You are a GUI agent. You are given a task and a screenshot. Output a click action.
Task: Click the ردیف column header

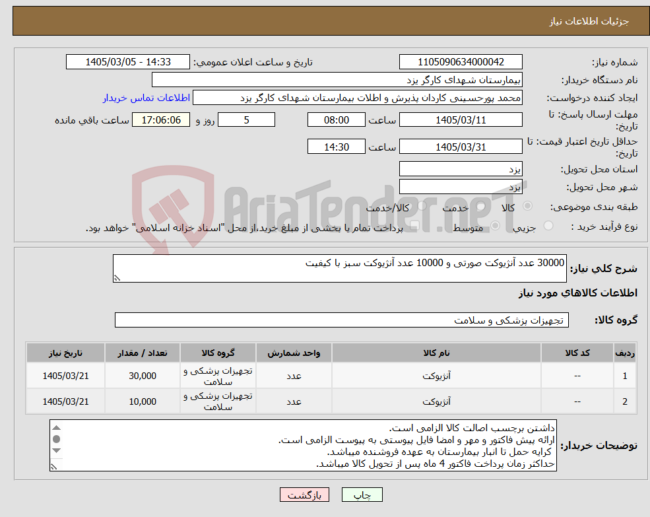[625, 353]
